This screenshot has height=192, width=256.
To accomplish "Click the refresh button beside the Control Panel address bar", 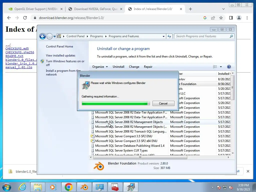I will (x=169, y=36).
